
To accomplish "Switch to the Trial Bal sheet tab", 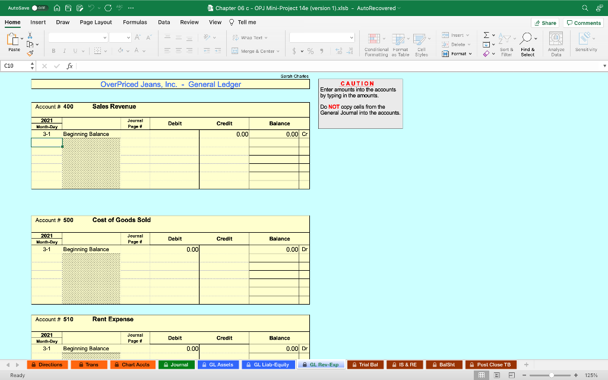I will 365,365.
